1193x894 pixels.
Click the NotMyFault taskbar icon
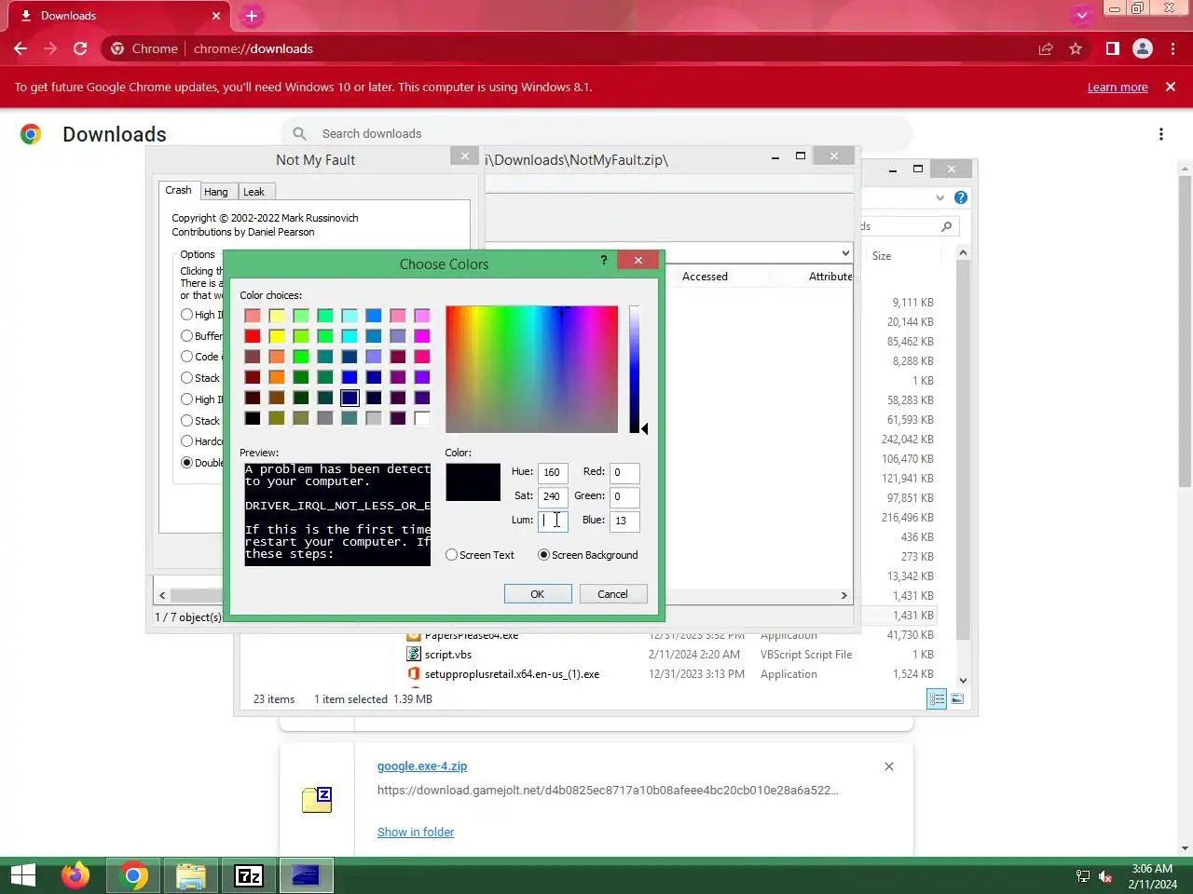(306, 875)
